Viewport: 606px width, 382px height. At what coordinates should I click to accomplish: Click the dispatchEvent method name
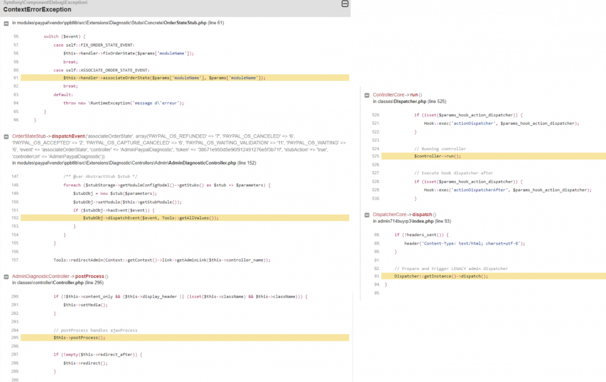coord(68,136)
